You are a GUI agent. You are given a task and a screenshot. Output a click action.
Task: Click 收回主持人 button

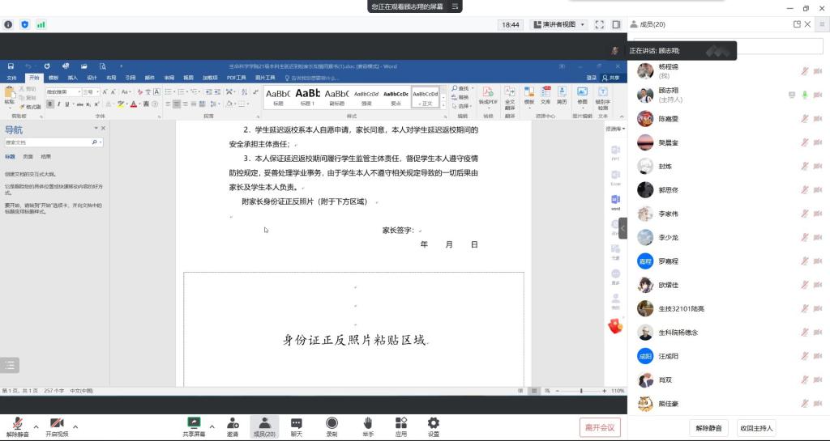[x=756, y=427]
